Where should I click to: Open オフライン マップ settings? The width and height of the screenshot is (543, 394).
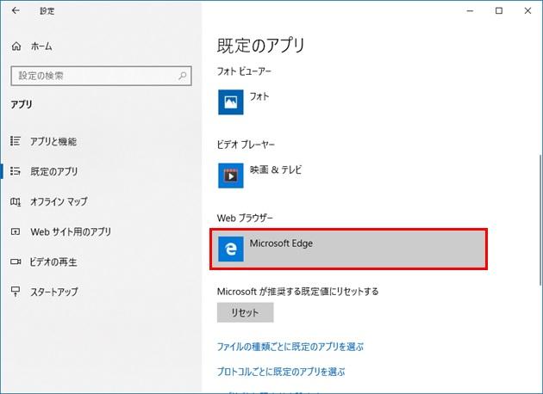[59, 201]
